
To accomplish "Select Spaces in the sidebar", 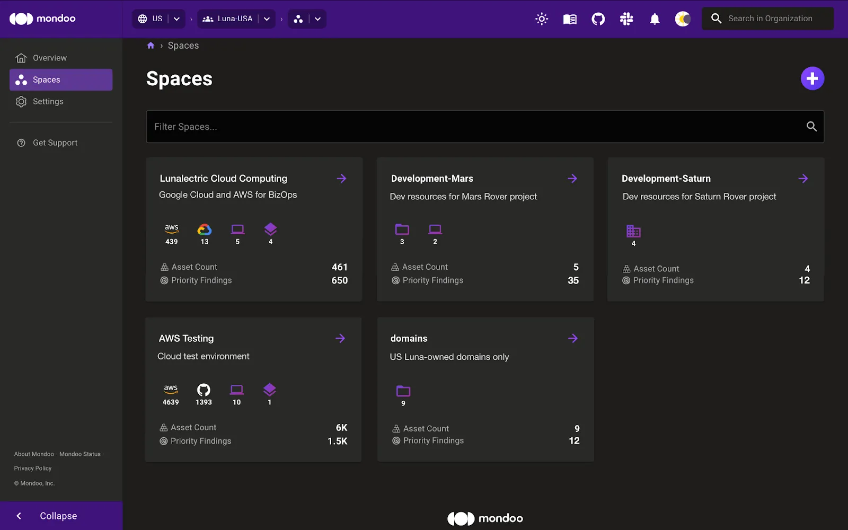I will (x=61, y=79).
